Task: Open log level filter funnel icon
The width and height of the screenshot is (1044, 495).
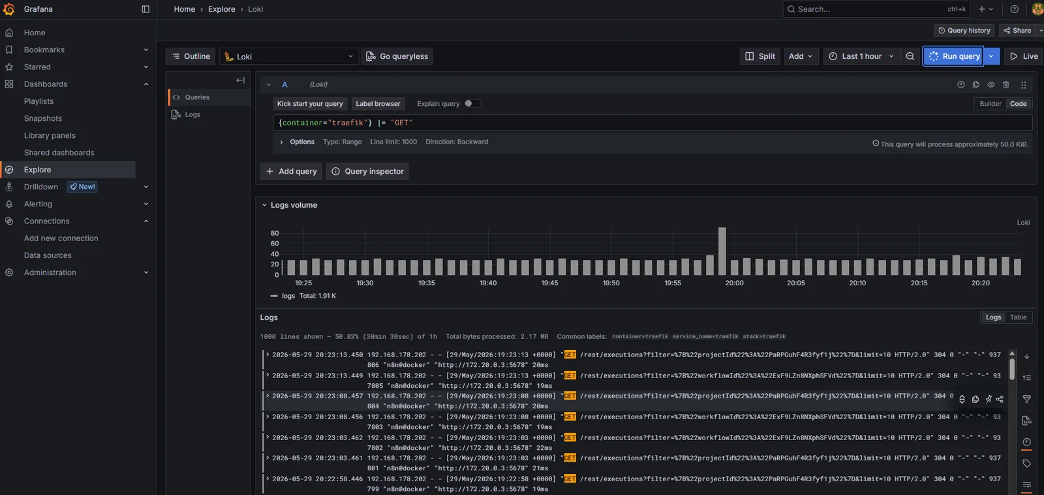Action: [1026, 399]
